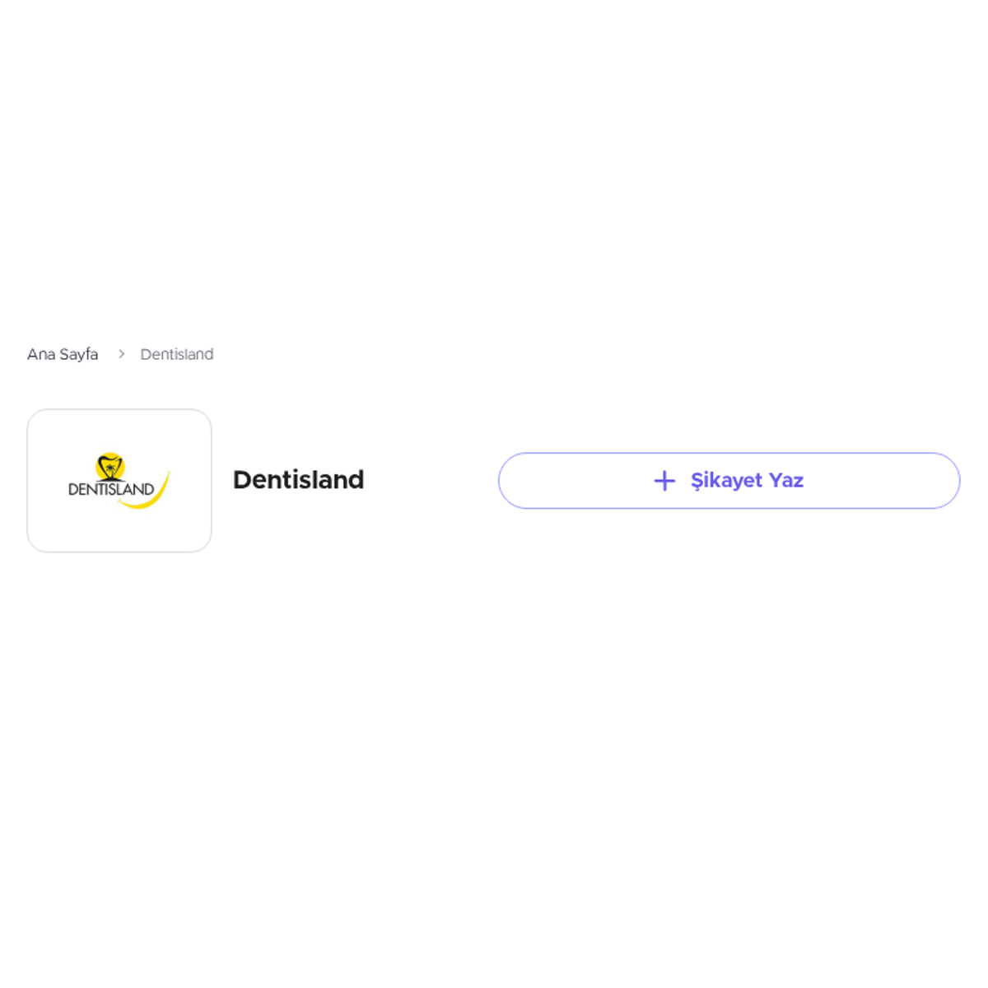Image resolution: width=988 pixels, height=988 pixels.
Task: Open the Ana Sayfa breadcrumb link
Action: (63, 354)
